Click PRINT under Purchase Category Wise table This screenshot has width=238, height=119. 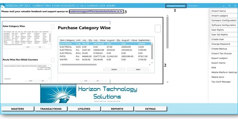click(138, 70)
